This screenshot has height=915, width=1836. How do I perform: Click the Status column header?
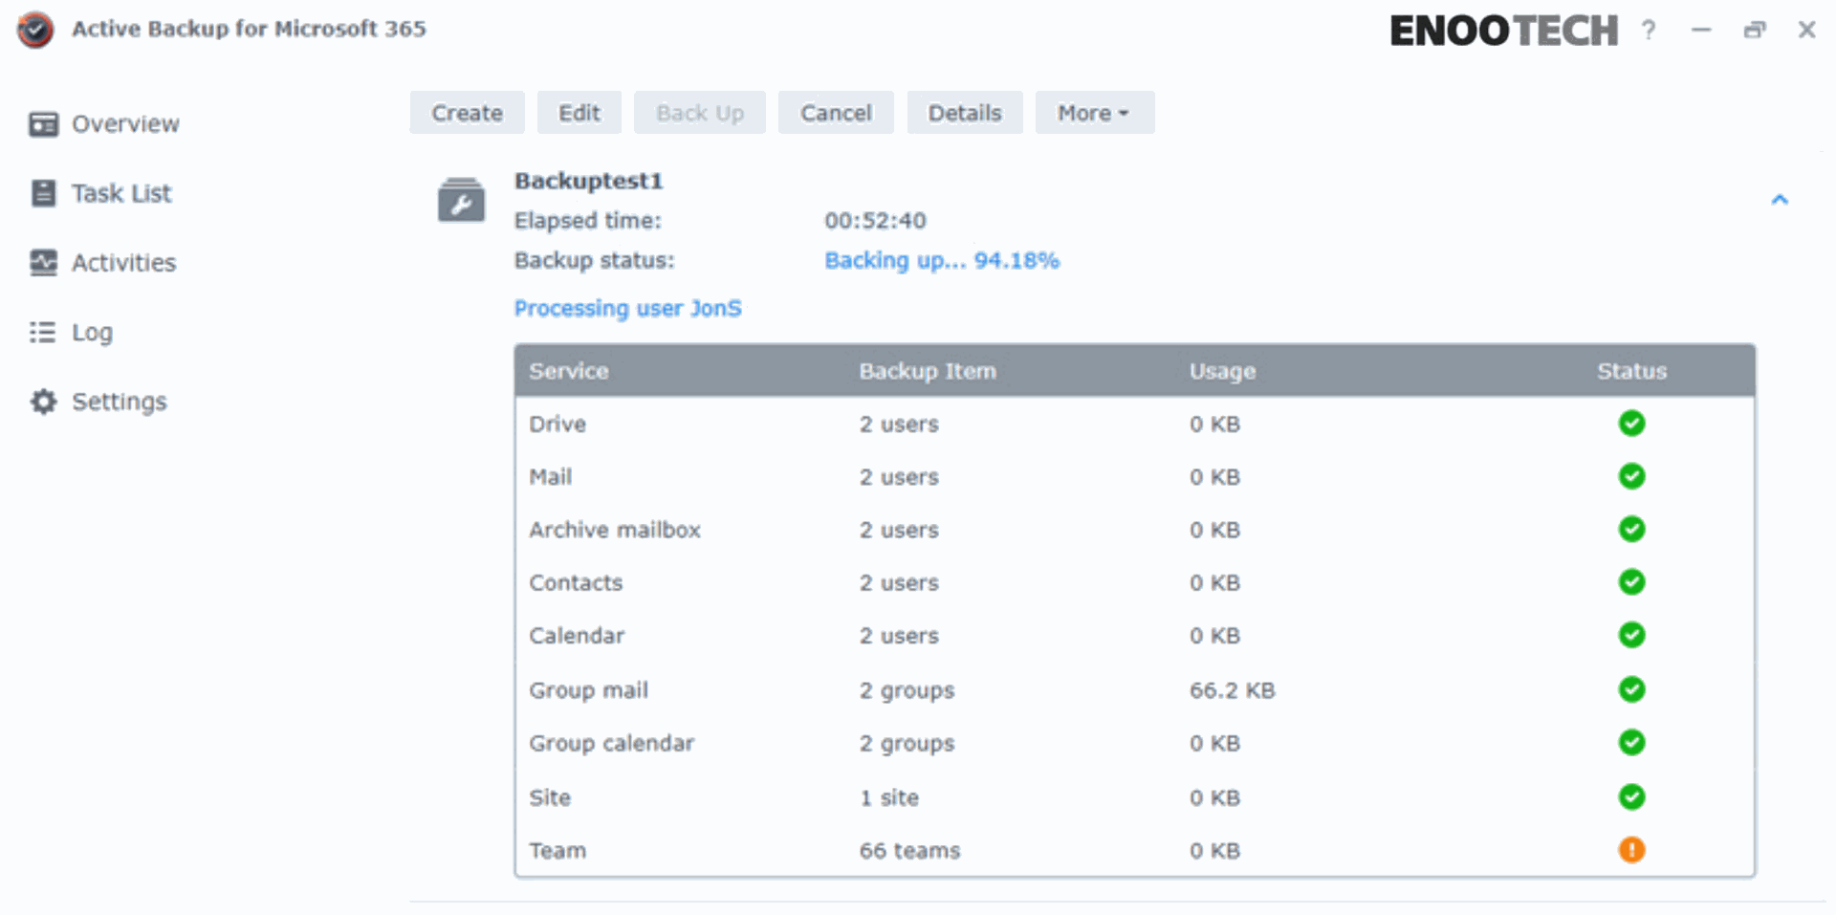tap(1631, 371)
